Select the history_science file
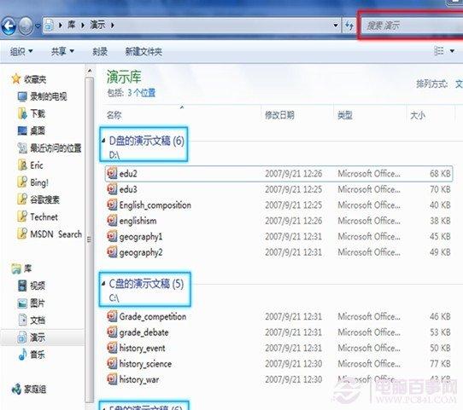 pos(139,364)
